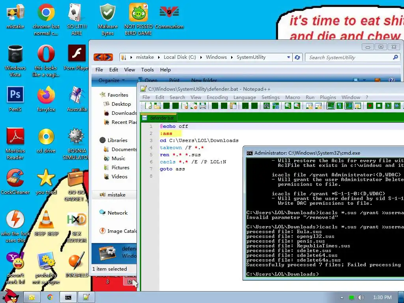404x303 pixels.
Task: Click the Close All icon in Notepad++ toolbar
Action: click(x=194, y=106)
